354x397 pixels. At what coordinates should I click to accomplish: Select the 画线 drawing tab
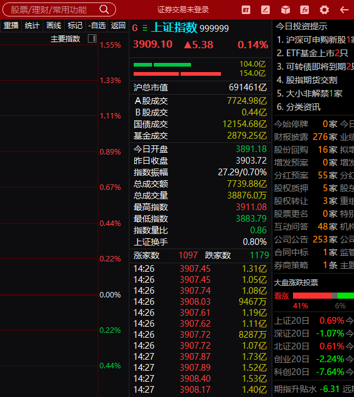tap(54, 26)
